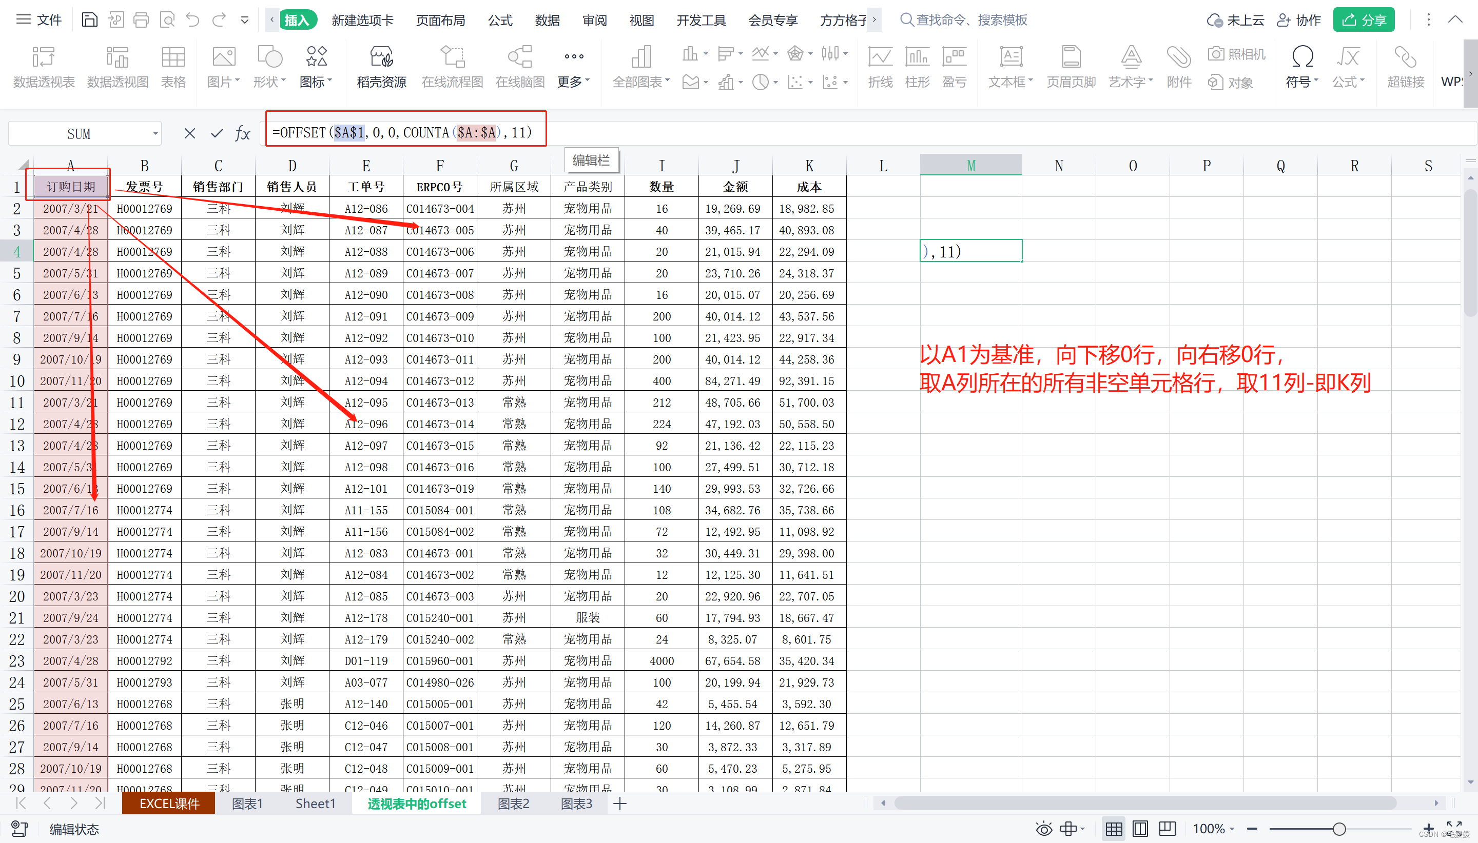Zoom out with the minus button
This screenshot has height=843, width=1478.
coord(1252,829)
